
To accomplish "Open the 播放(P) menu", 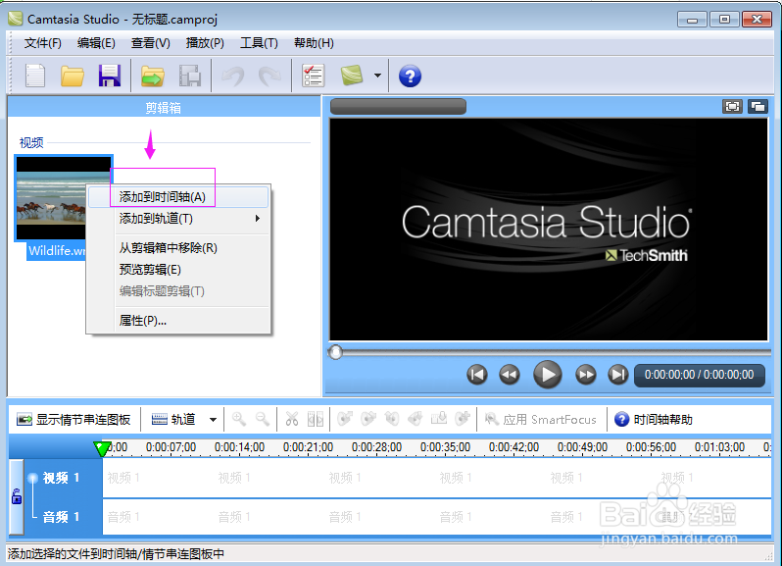I will (205, 43).
